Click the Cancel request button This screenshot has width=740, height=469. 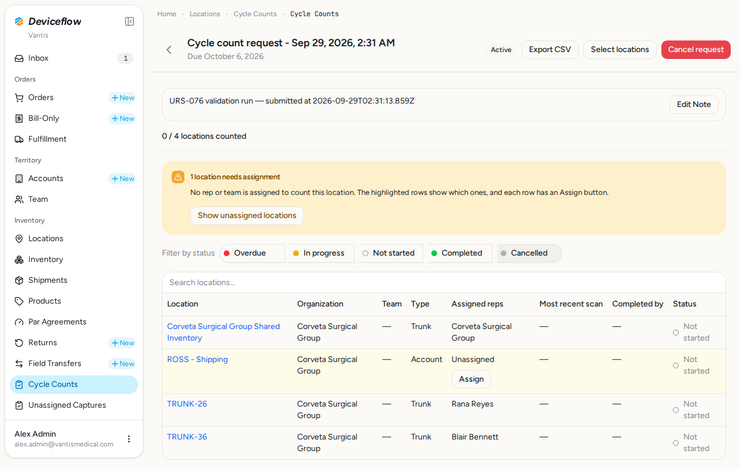click(x=696, y=50)
